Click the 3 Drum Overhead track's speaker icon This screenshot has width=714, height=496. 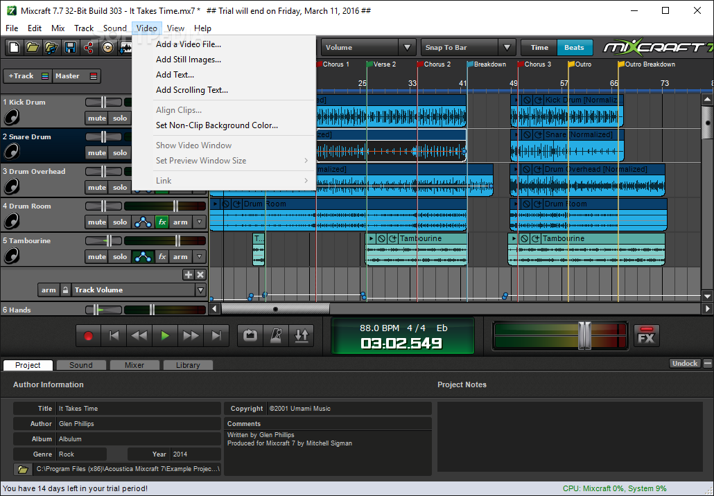click(x=11, y=186)
